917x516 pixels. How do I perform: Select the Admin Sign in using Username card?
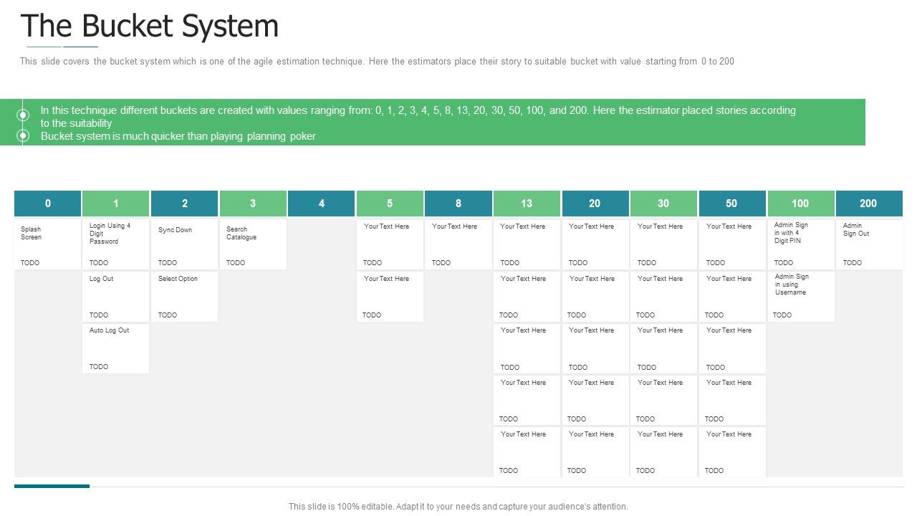[800, 296]
